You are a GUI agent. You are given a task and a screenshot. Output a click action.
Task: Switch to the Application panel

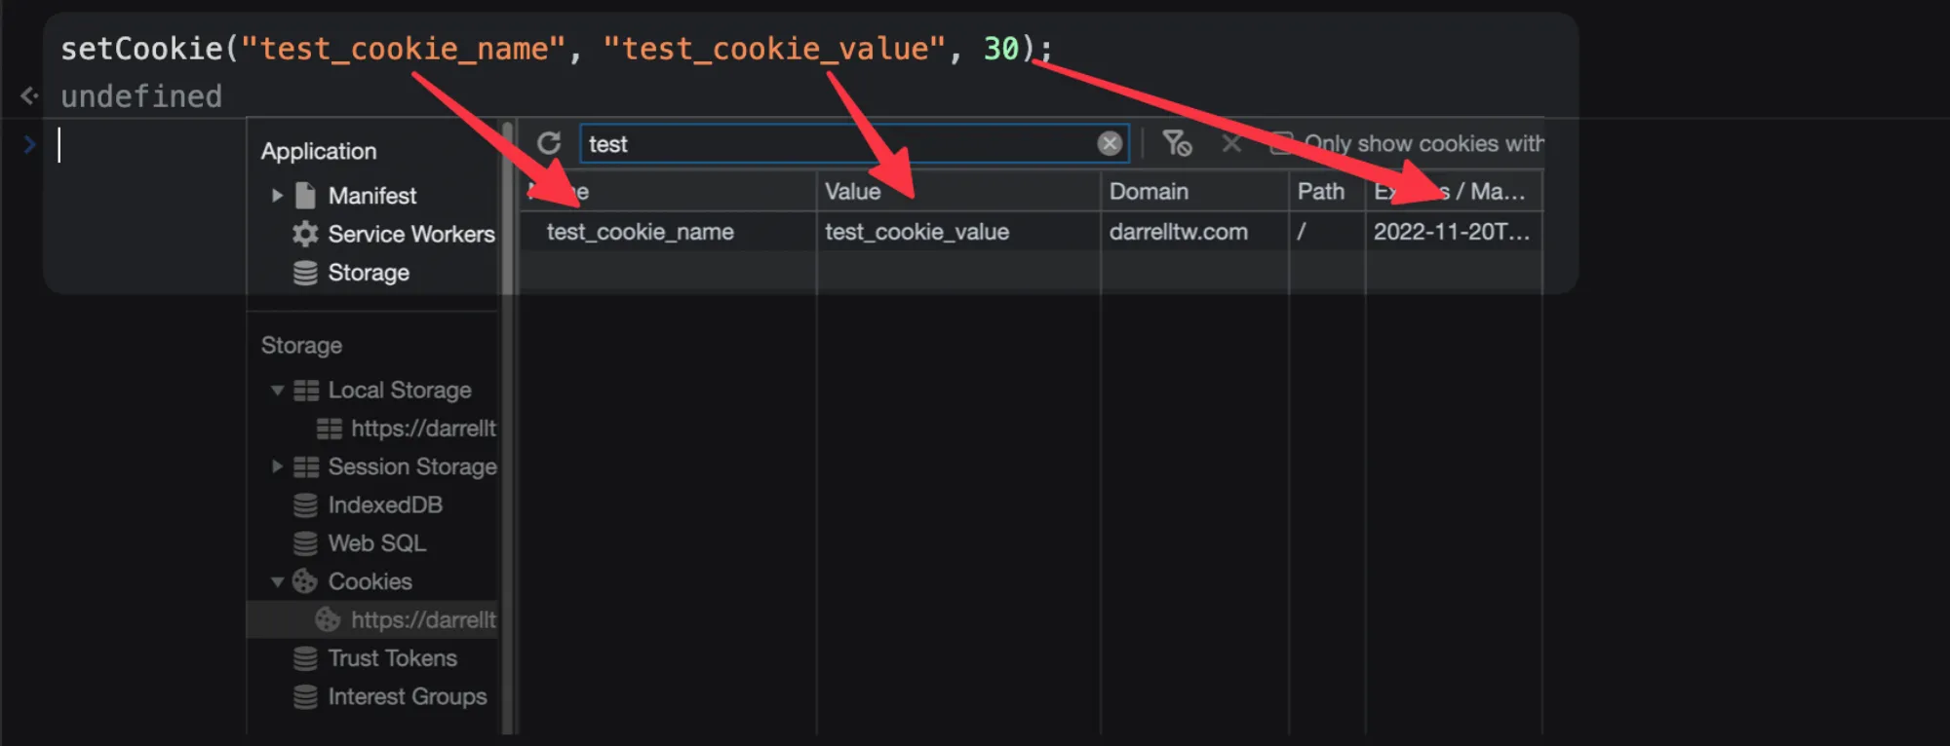point(319,150)
